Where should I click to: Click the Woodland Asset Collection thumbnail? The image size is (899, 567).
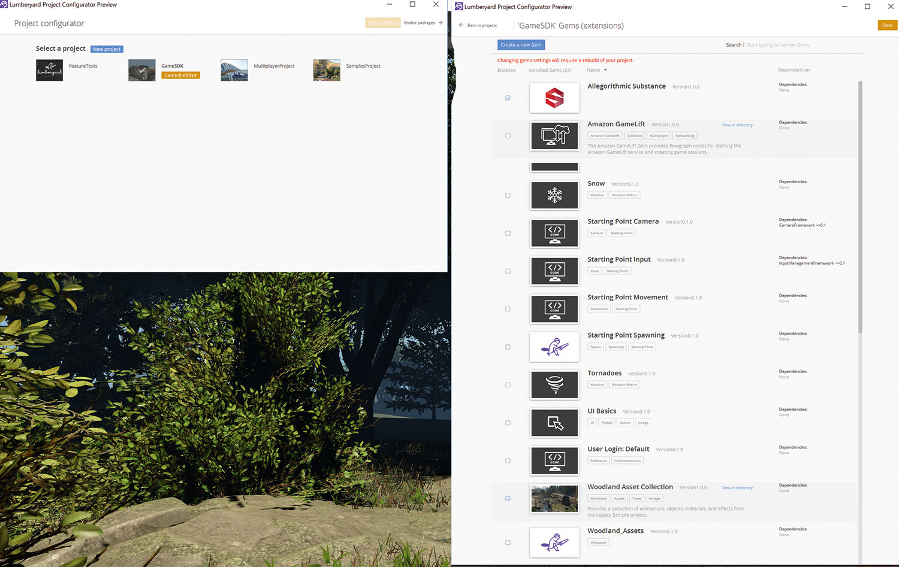tap(554, 499)
